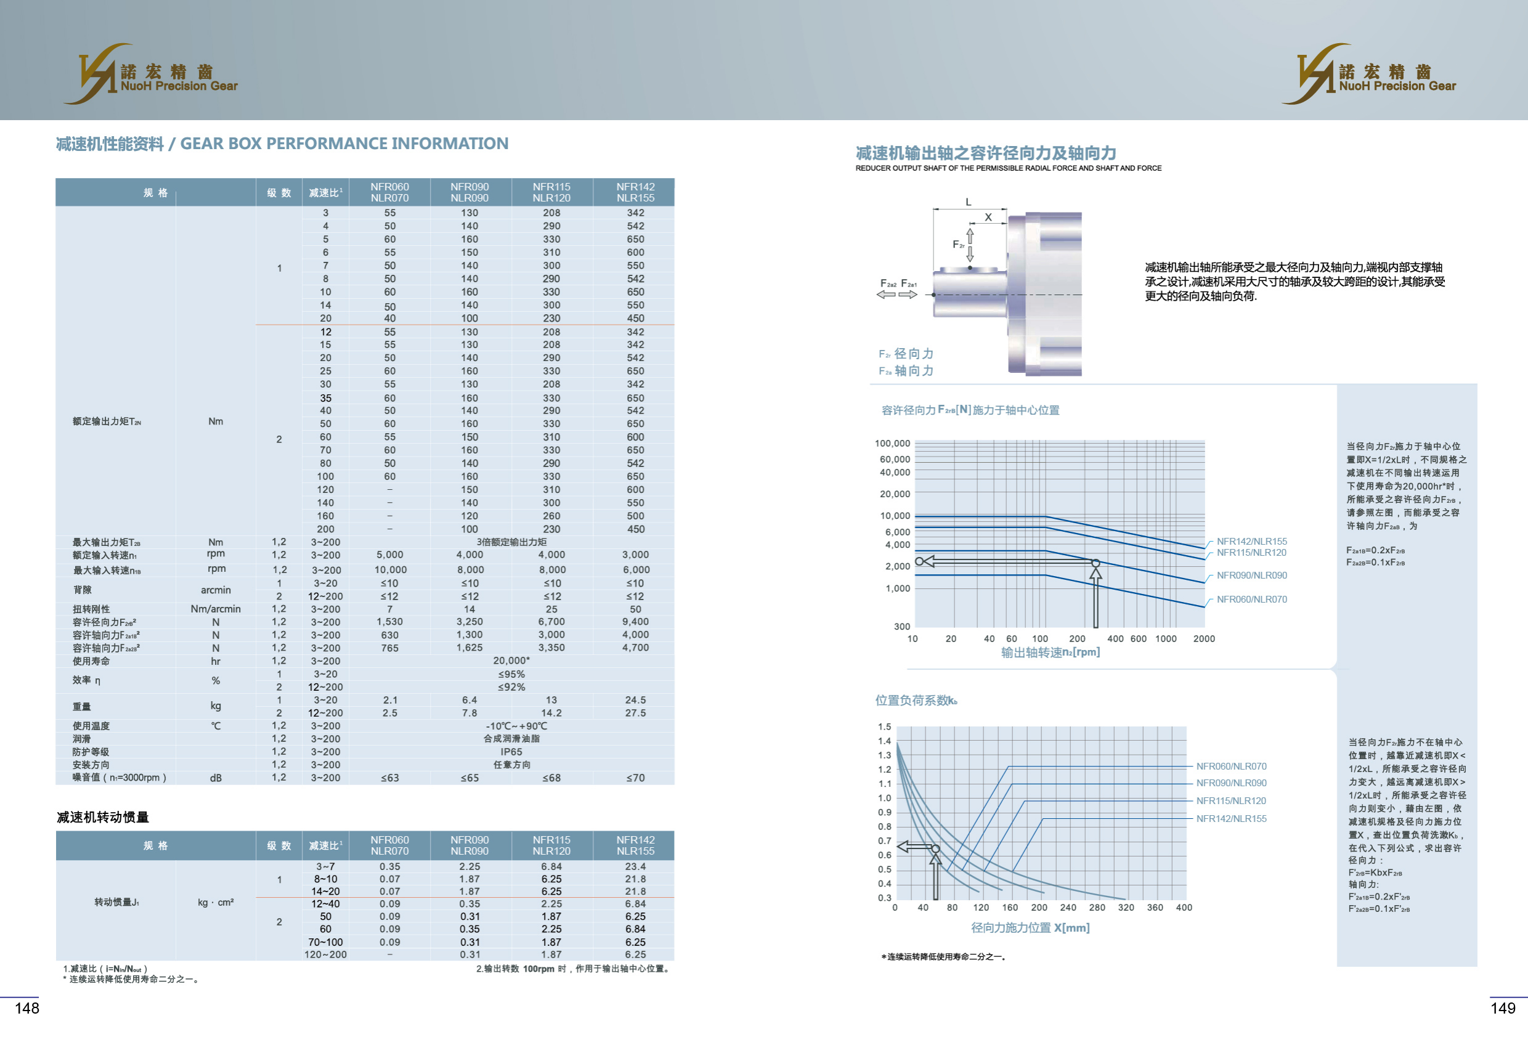Click the ratio range '70~100' in inertia table

tap(325, 942)
